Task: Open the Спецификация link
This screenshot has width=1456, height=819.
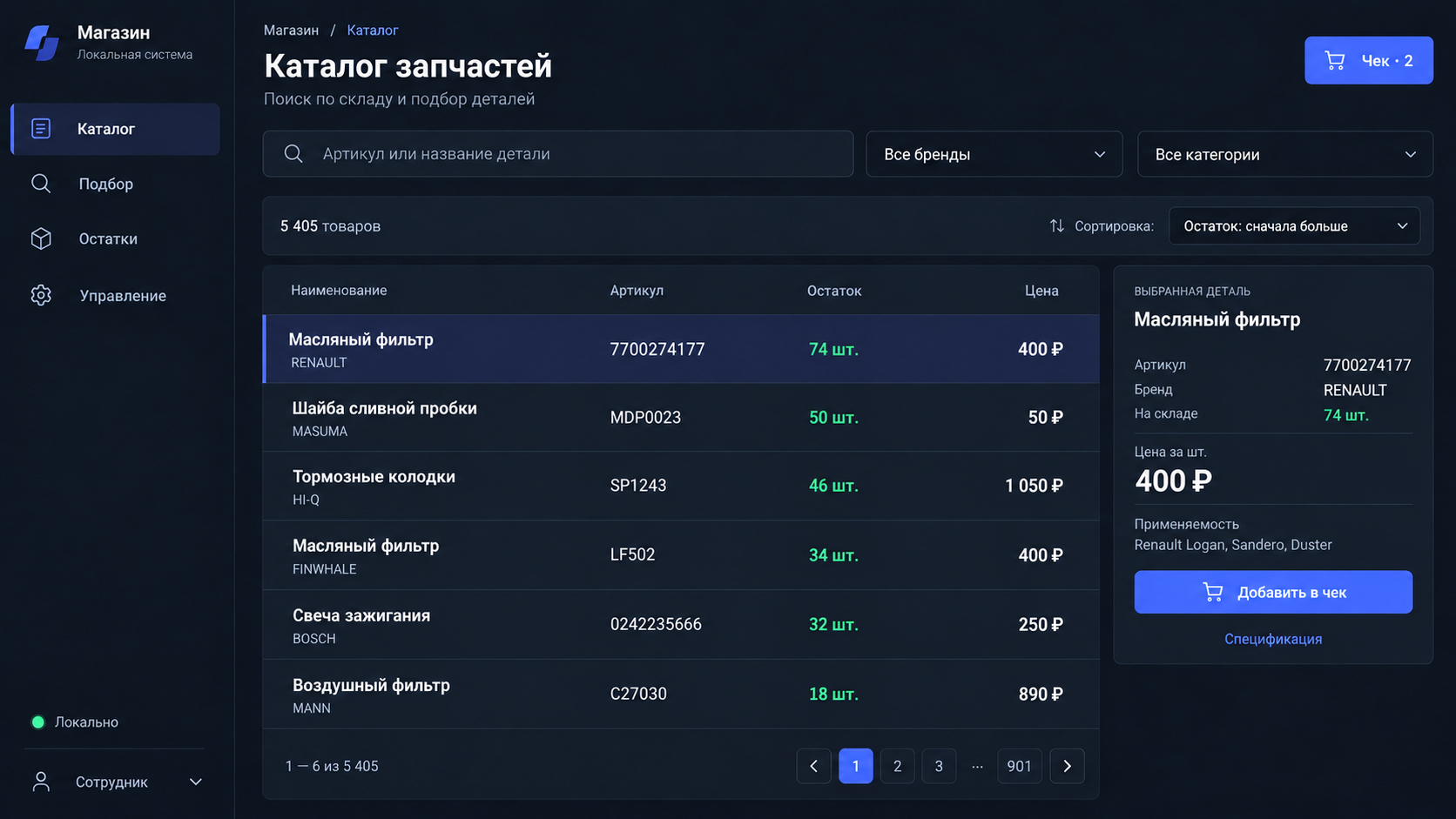Action: 1273,639
